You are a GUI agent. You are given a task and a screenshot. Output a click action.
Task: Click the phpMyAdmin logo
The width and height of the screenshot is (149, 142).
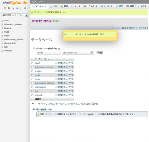pyautogui.click(x=15, y=3)
